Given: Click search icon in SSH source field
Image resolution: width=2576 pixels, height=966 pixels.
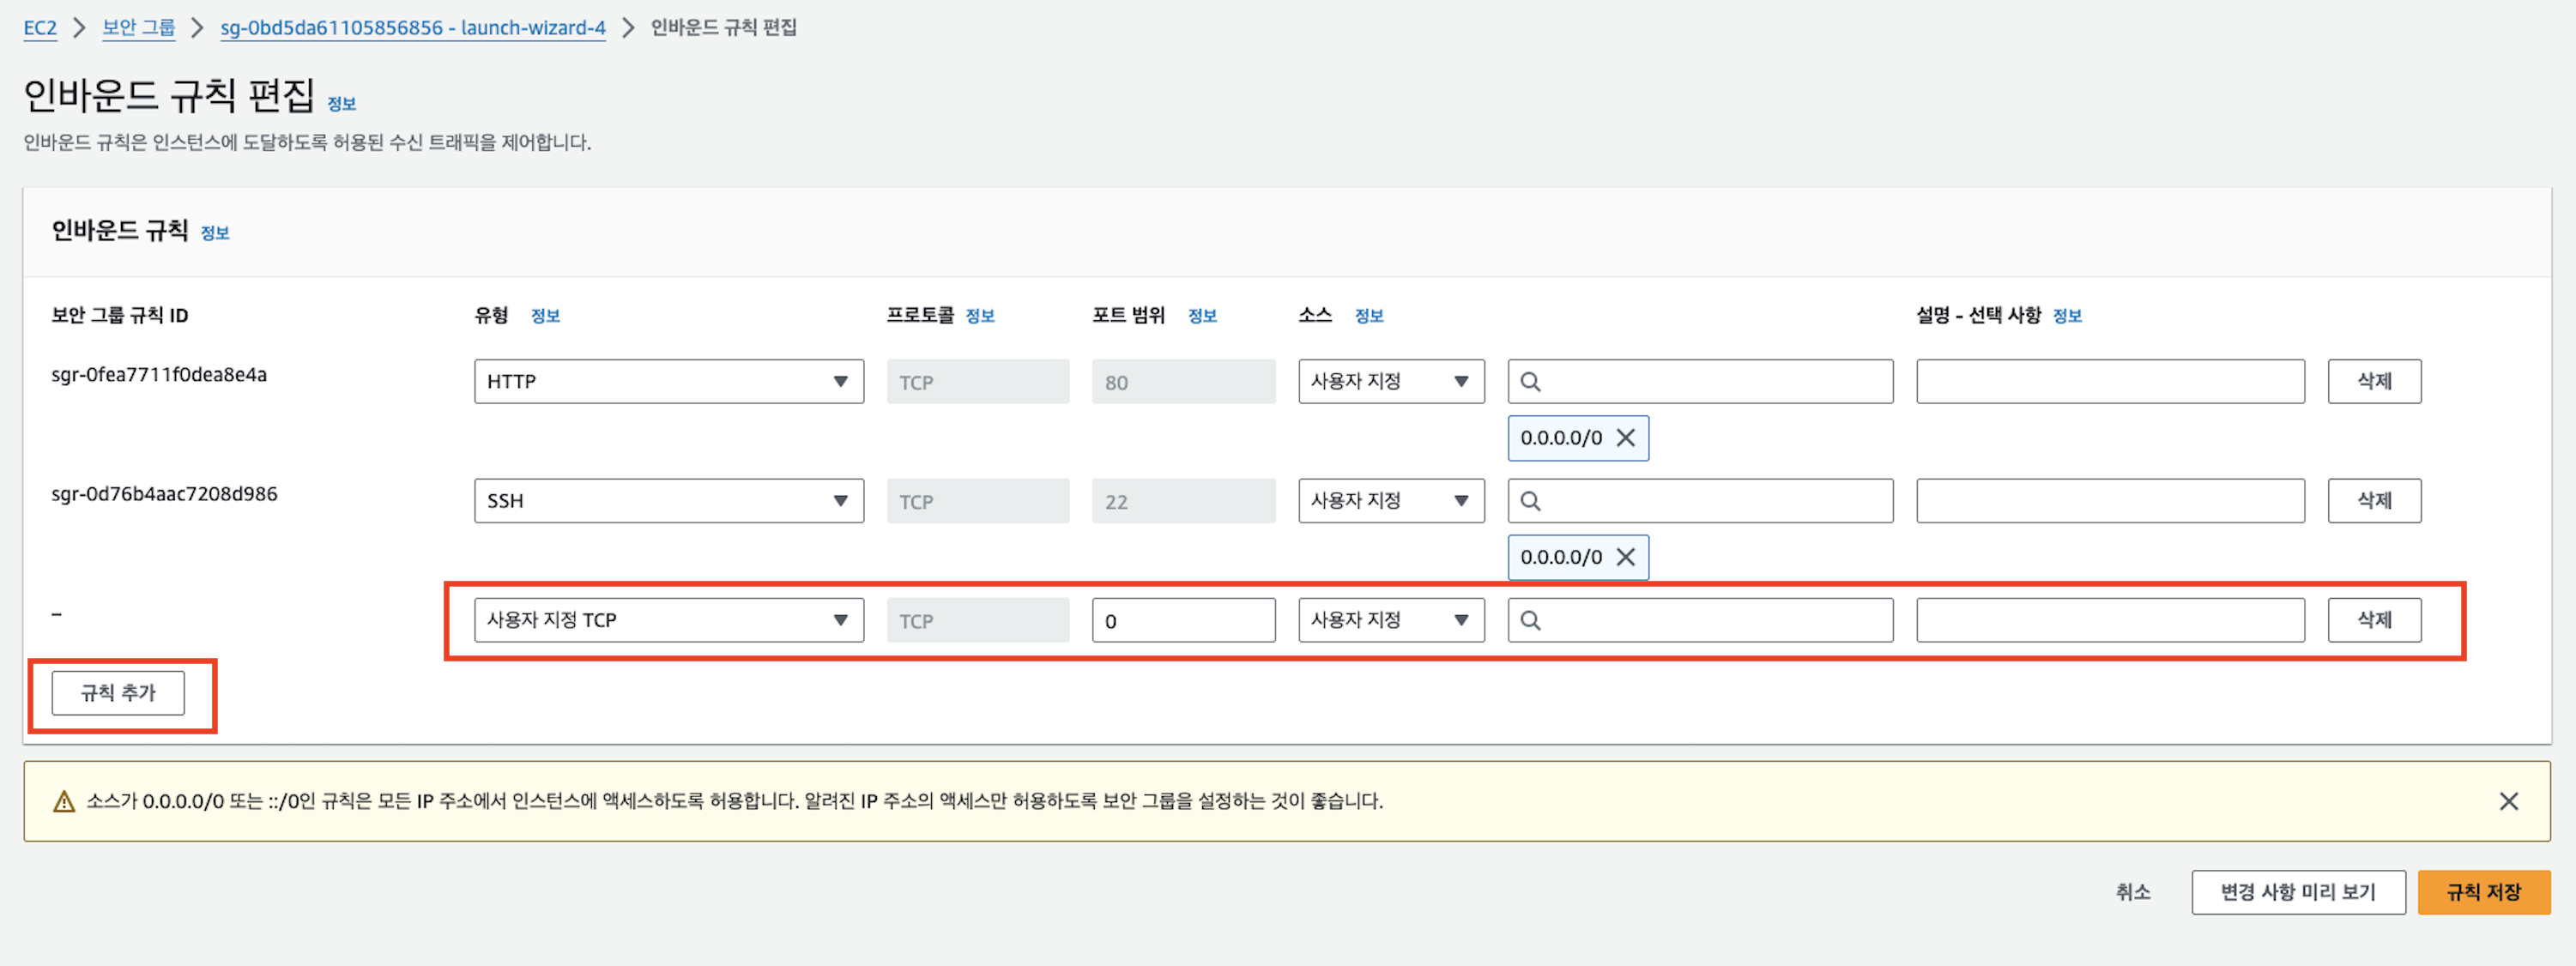Looking at the screenshot, I should (x=1530, y=501).
